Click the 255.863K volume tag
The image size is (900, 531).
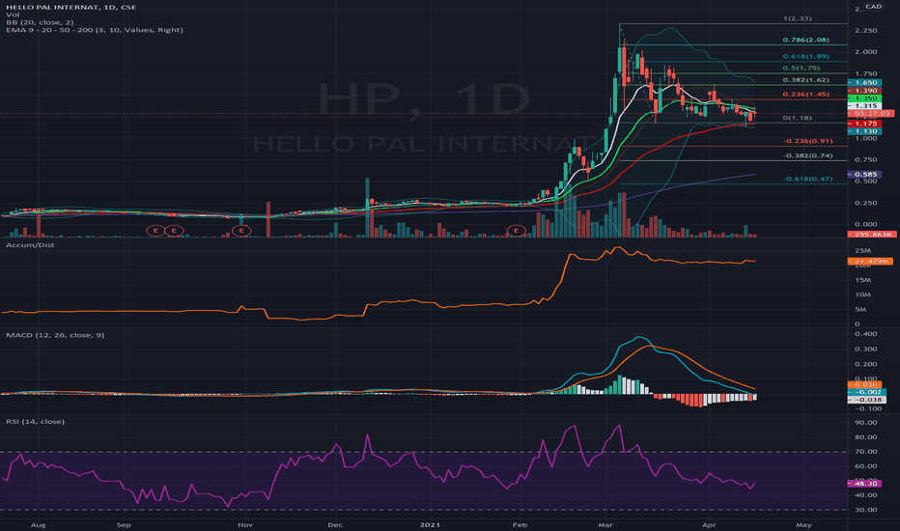tap(871, 235)
